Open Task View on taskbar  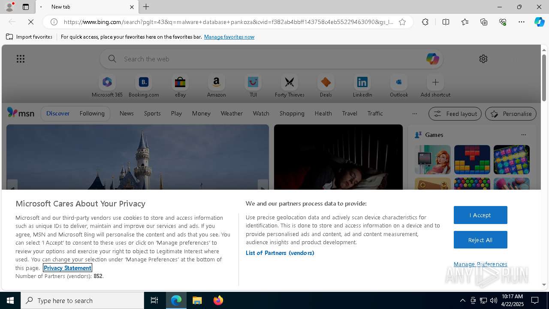coord(154,300)
